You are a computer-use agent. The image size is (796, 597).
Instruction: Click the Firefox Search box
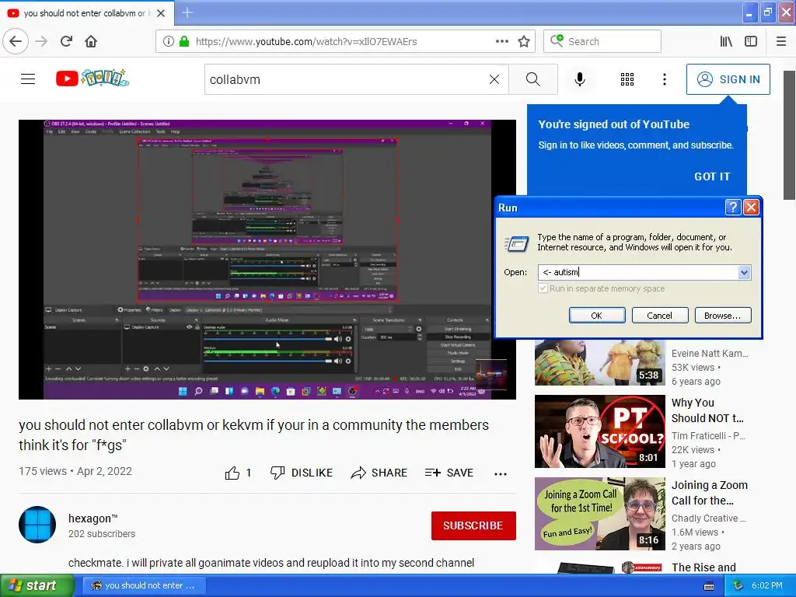(x=602, y=41)
